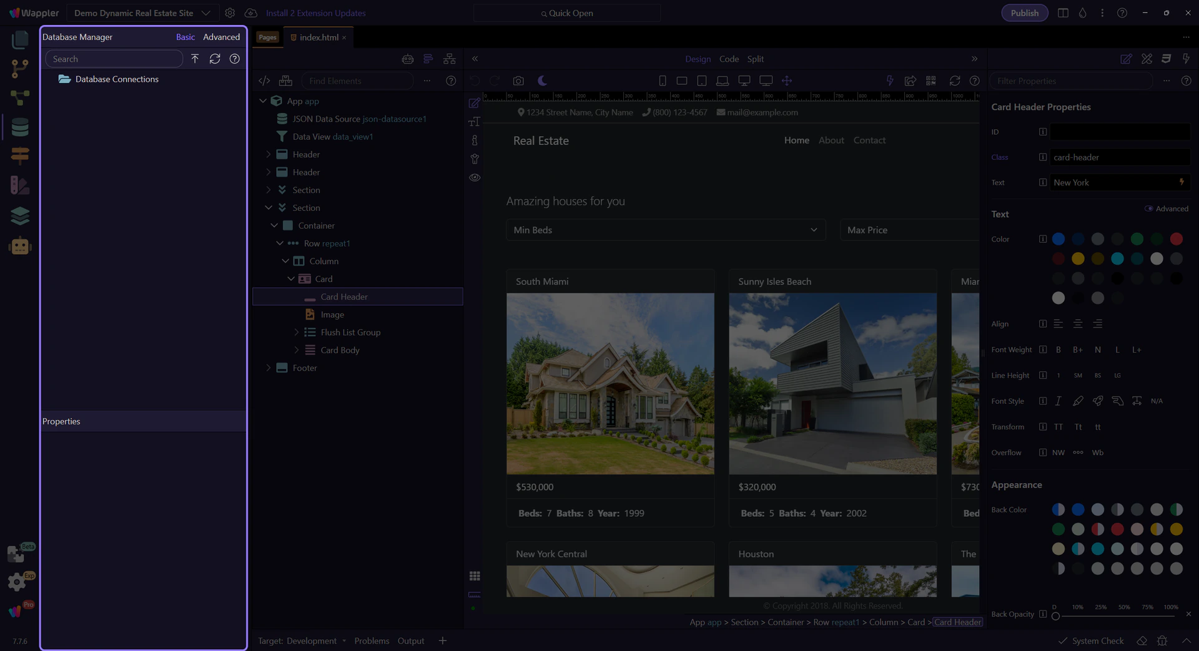Open project settings gear icon
Viewport: 1199px width, 651px height.
click(230, 13)
